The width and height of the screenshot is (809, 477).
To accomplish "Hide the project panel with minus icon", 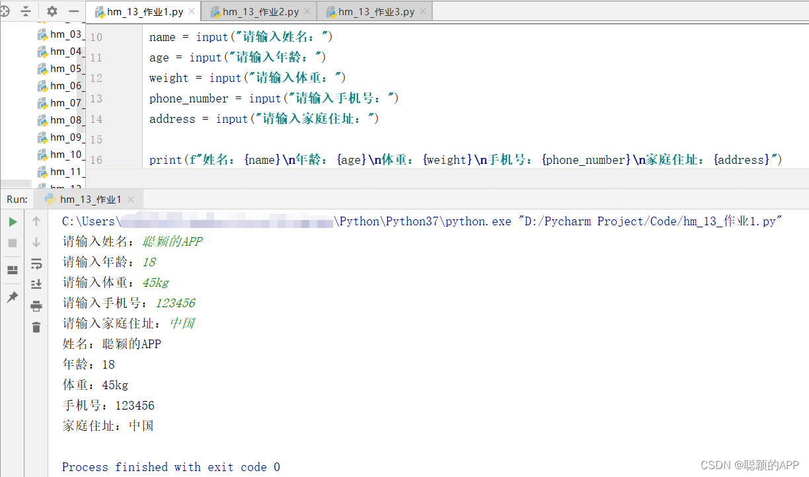I will (74, 11).
